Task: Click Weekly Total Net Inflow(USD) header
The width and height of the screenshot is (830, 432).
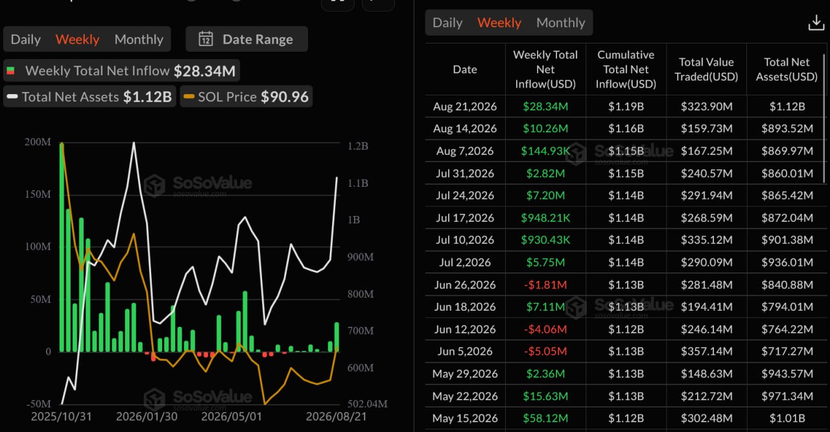Action: pyautogui.click(x=545, y=69)
